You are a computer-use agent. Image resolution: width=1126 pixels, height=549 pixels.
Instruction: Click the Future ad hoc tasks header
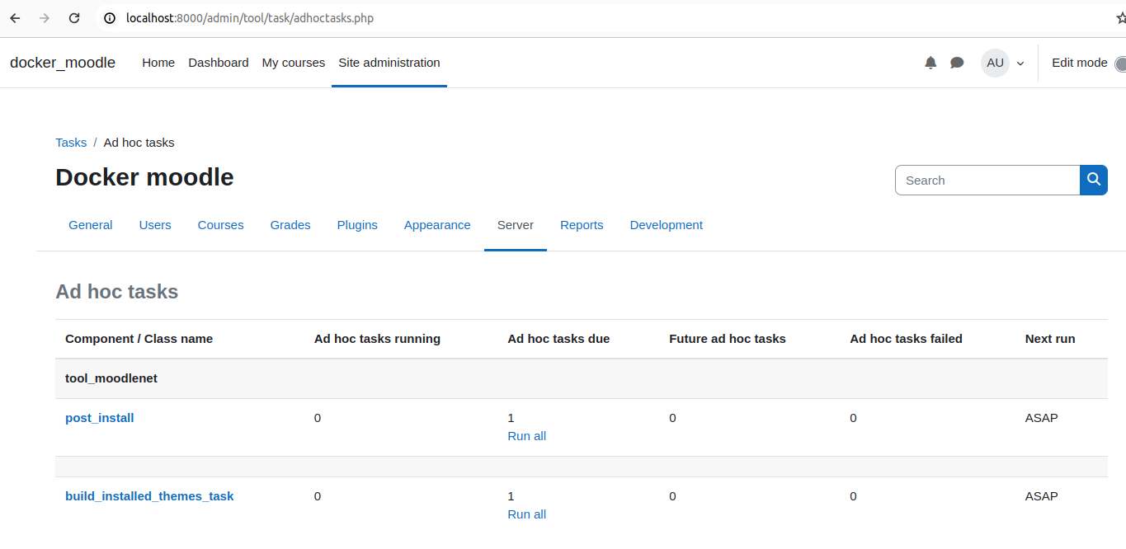tap(728, 339)
